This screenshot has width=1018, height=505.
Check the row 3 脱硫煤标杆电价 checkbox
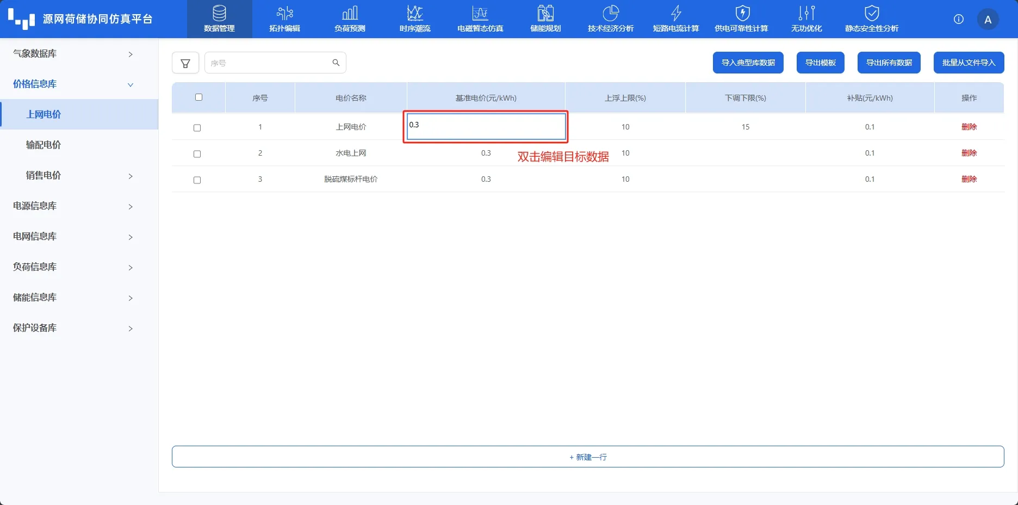(197, 180)
